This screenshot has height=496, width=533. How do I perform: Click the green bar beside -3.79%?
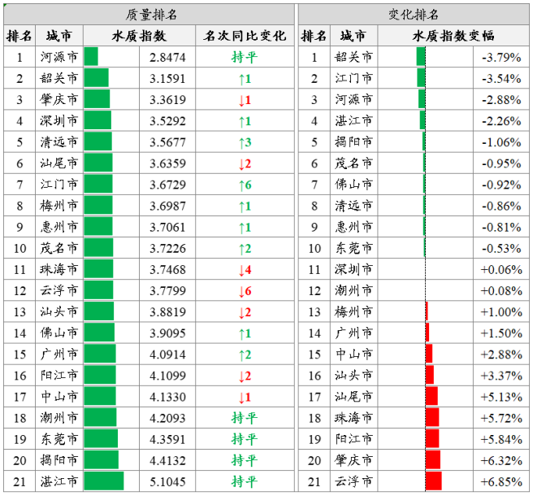tap(421, 57)
